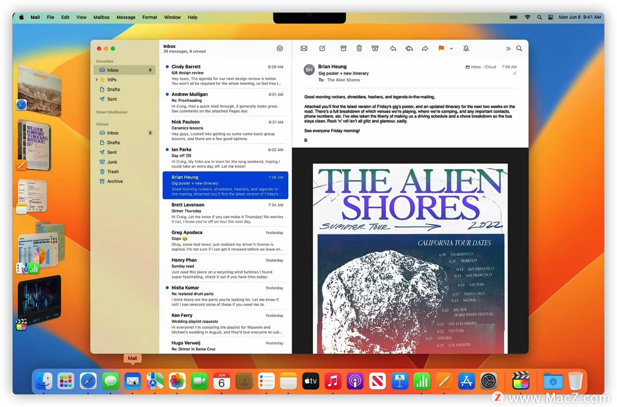Screen dimensions: 617x407
Task: Delete the message with trash icon
Action: 359,48
